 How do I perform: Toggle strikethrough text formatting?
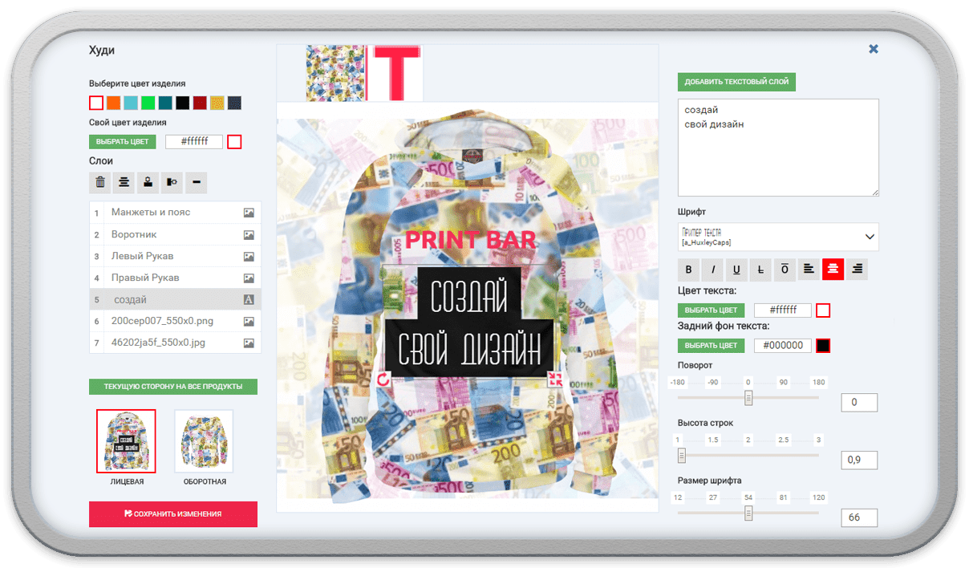[x=760, y=270]
